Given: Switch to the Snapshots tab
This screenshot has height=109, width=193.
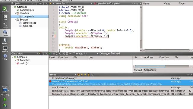Looking at the screenshot, I should 150,70.
